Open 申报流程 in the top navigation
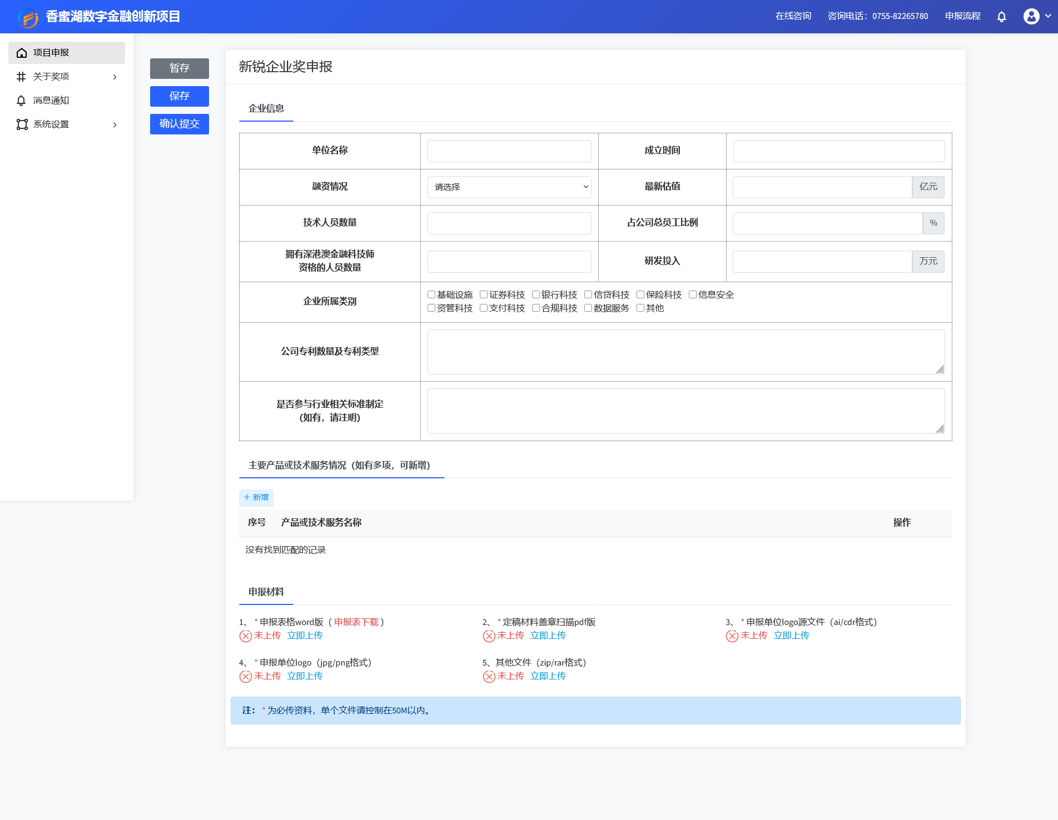 coord(962,16)
